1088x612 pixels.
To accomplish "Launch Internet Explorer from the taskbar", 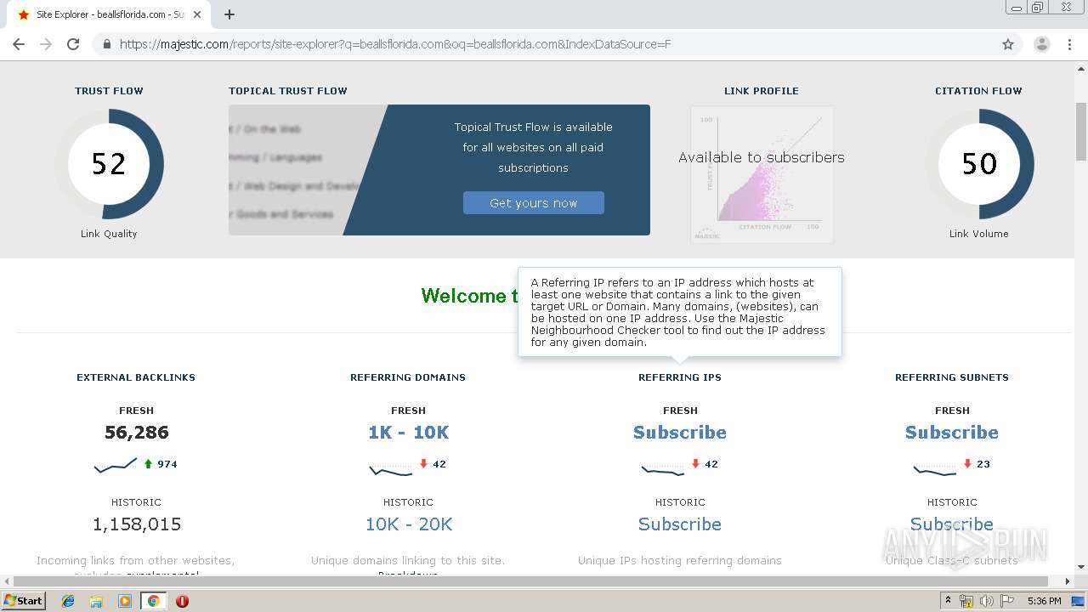I will [68, 601].
